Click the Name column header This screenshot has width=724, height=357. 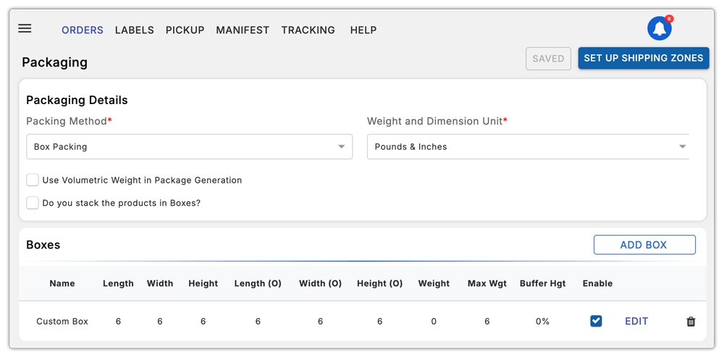point(62,283)
